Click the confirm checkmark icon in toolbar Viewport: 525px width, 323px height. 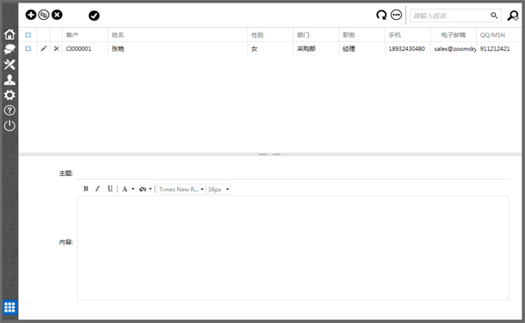(x=94, y=16)
